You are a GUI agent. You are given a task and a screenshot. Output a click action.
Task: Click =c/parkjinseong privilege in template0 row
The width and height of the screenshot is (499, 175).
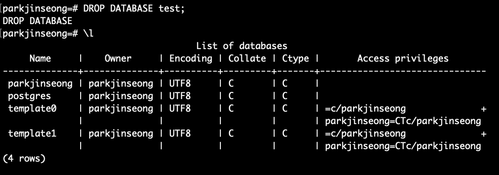tap(366, 108)
